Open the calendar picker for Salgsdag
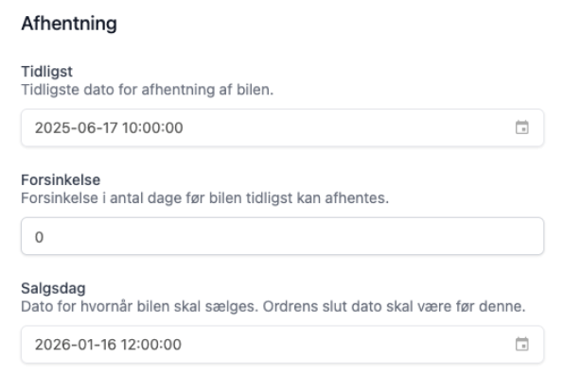Image resolution: width=581 pixels, height=391 pixels. click(520, 345)
